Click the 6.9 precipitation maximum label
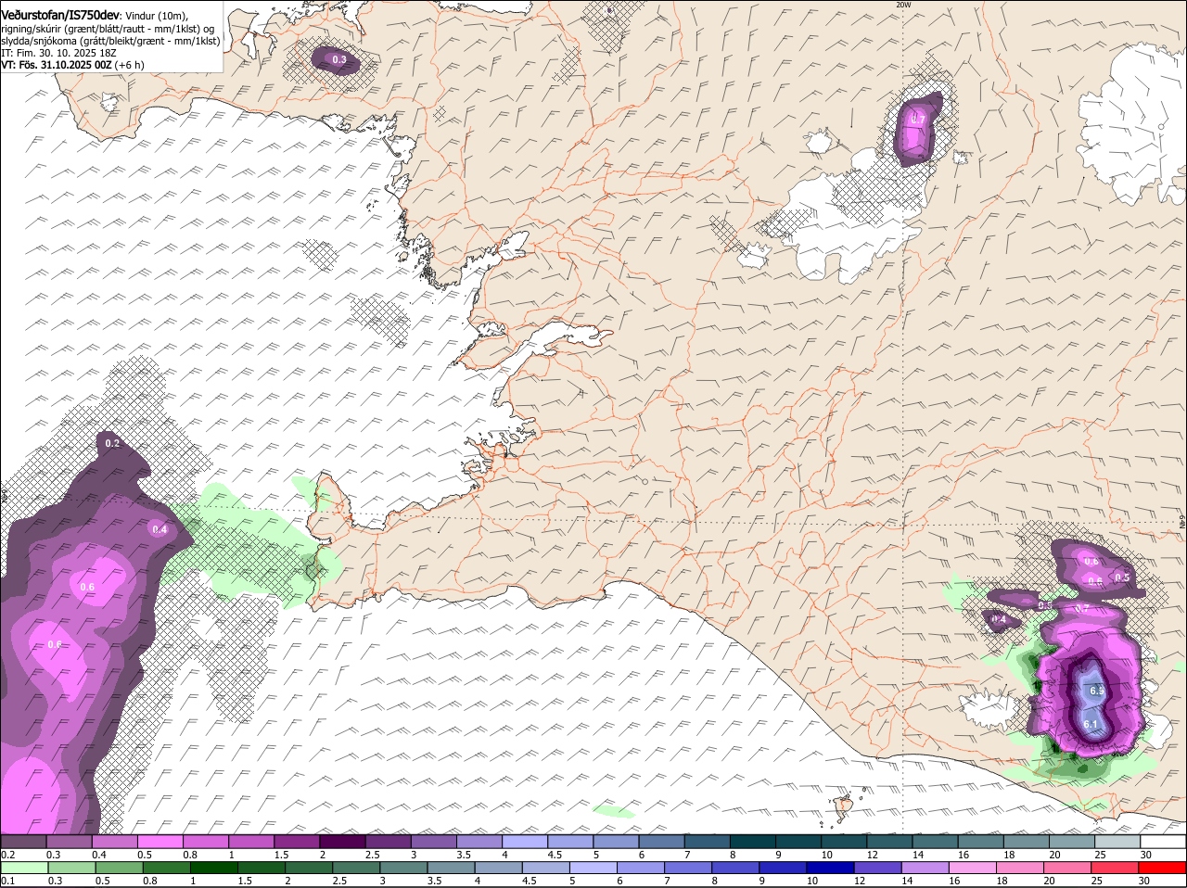 (x=1097, y=691)
